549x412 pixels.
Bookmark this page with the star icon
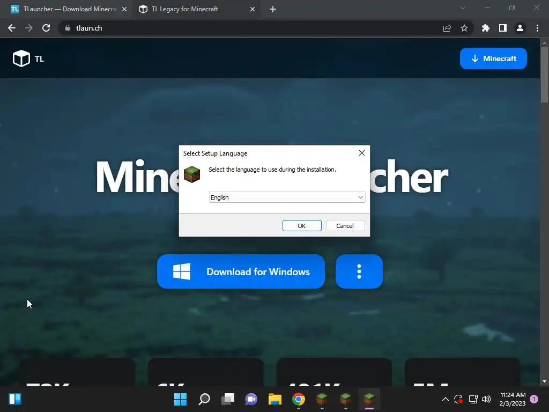coord(464,28)
